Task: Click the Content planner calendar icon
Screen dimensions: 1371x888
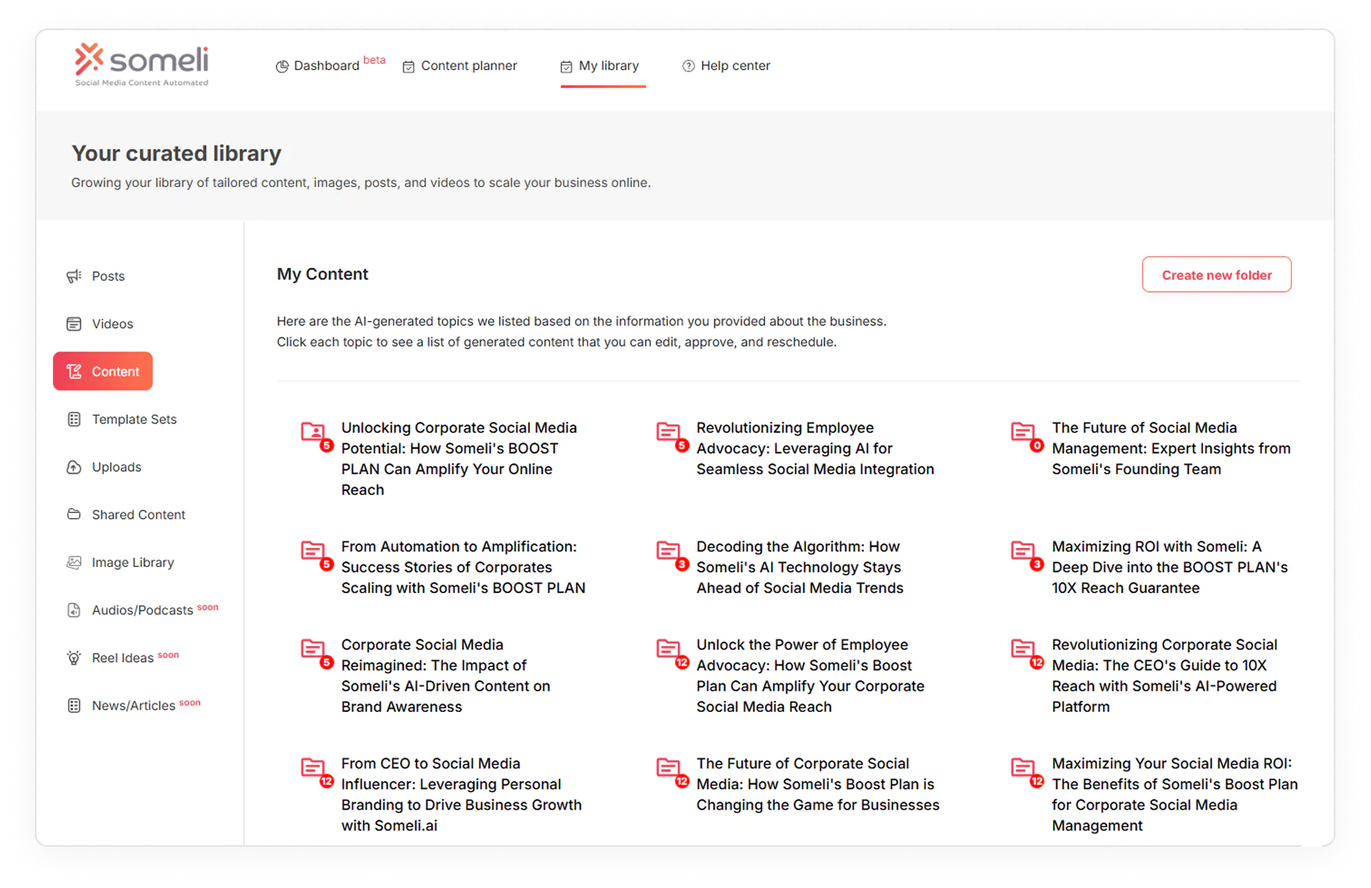Action: point(409,67)
